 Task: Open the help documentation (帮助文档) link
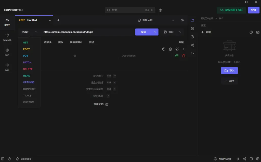(x=101, y=104)
